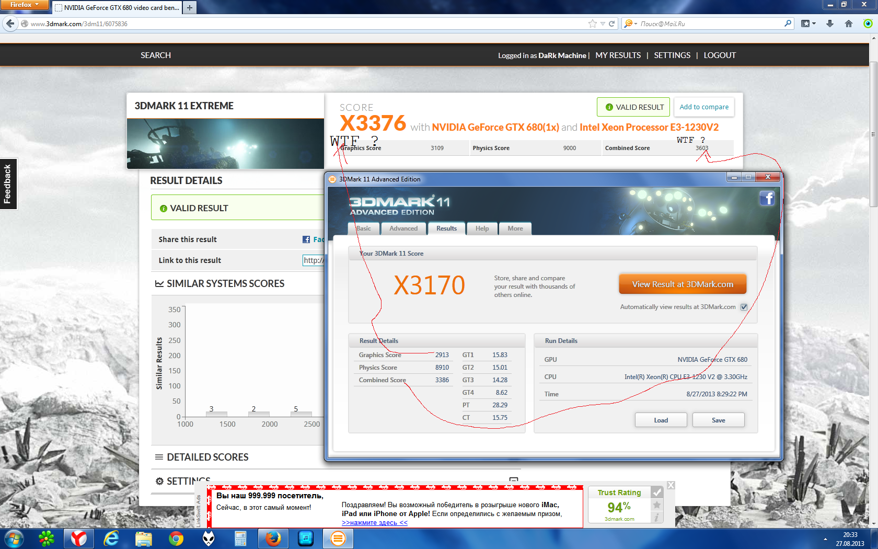Switch to 3DMark 11 taskbar icon
The width and height of the screenshot is (878, 549).
tap(338, 539)
